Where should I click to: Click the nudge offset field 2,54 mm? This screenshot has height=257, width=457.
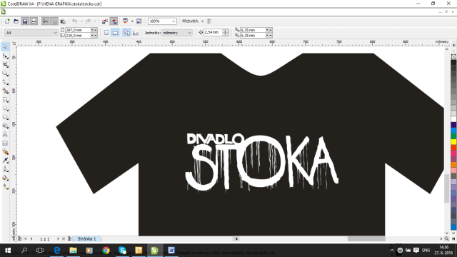pos(213,32)
